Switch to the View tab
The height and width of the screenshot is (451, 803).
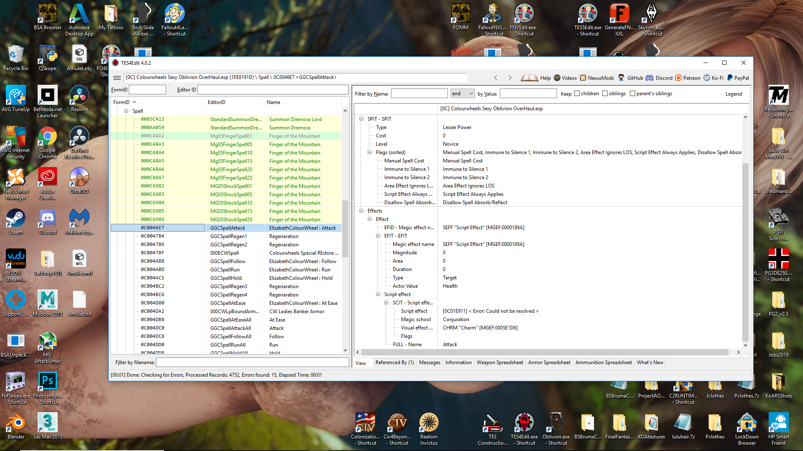point(361,363)
